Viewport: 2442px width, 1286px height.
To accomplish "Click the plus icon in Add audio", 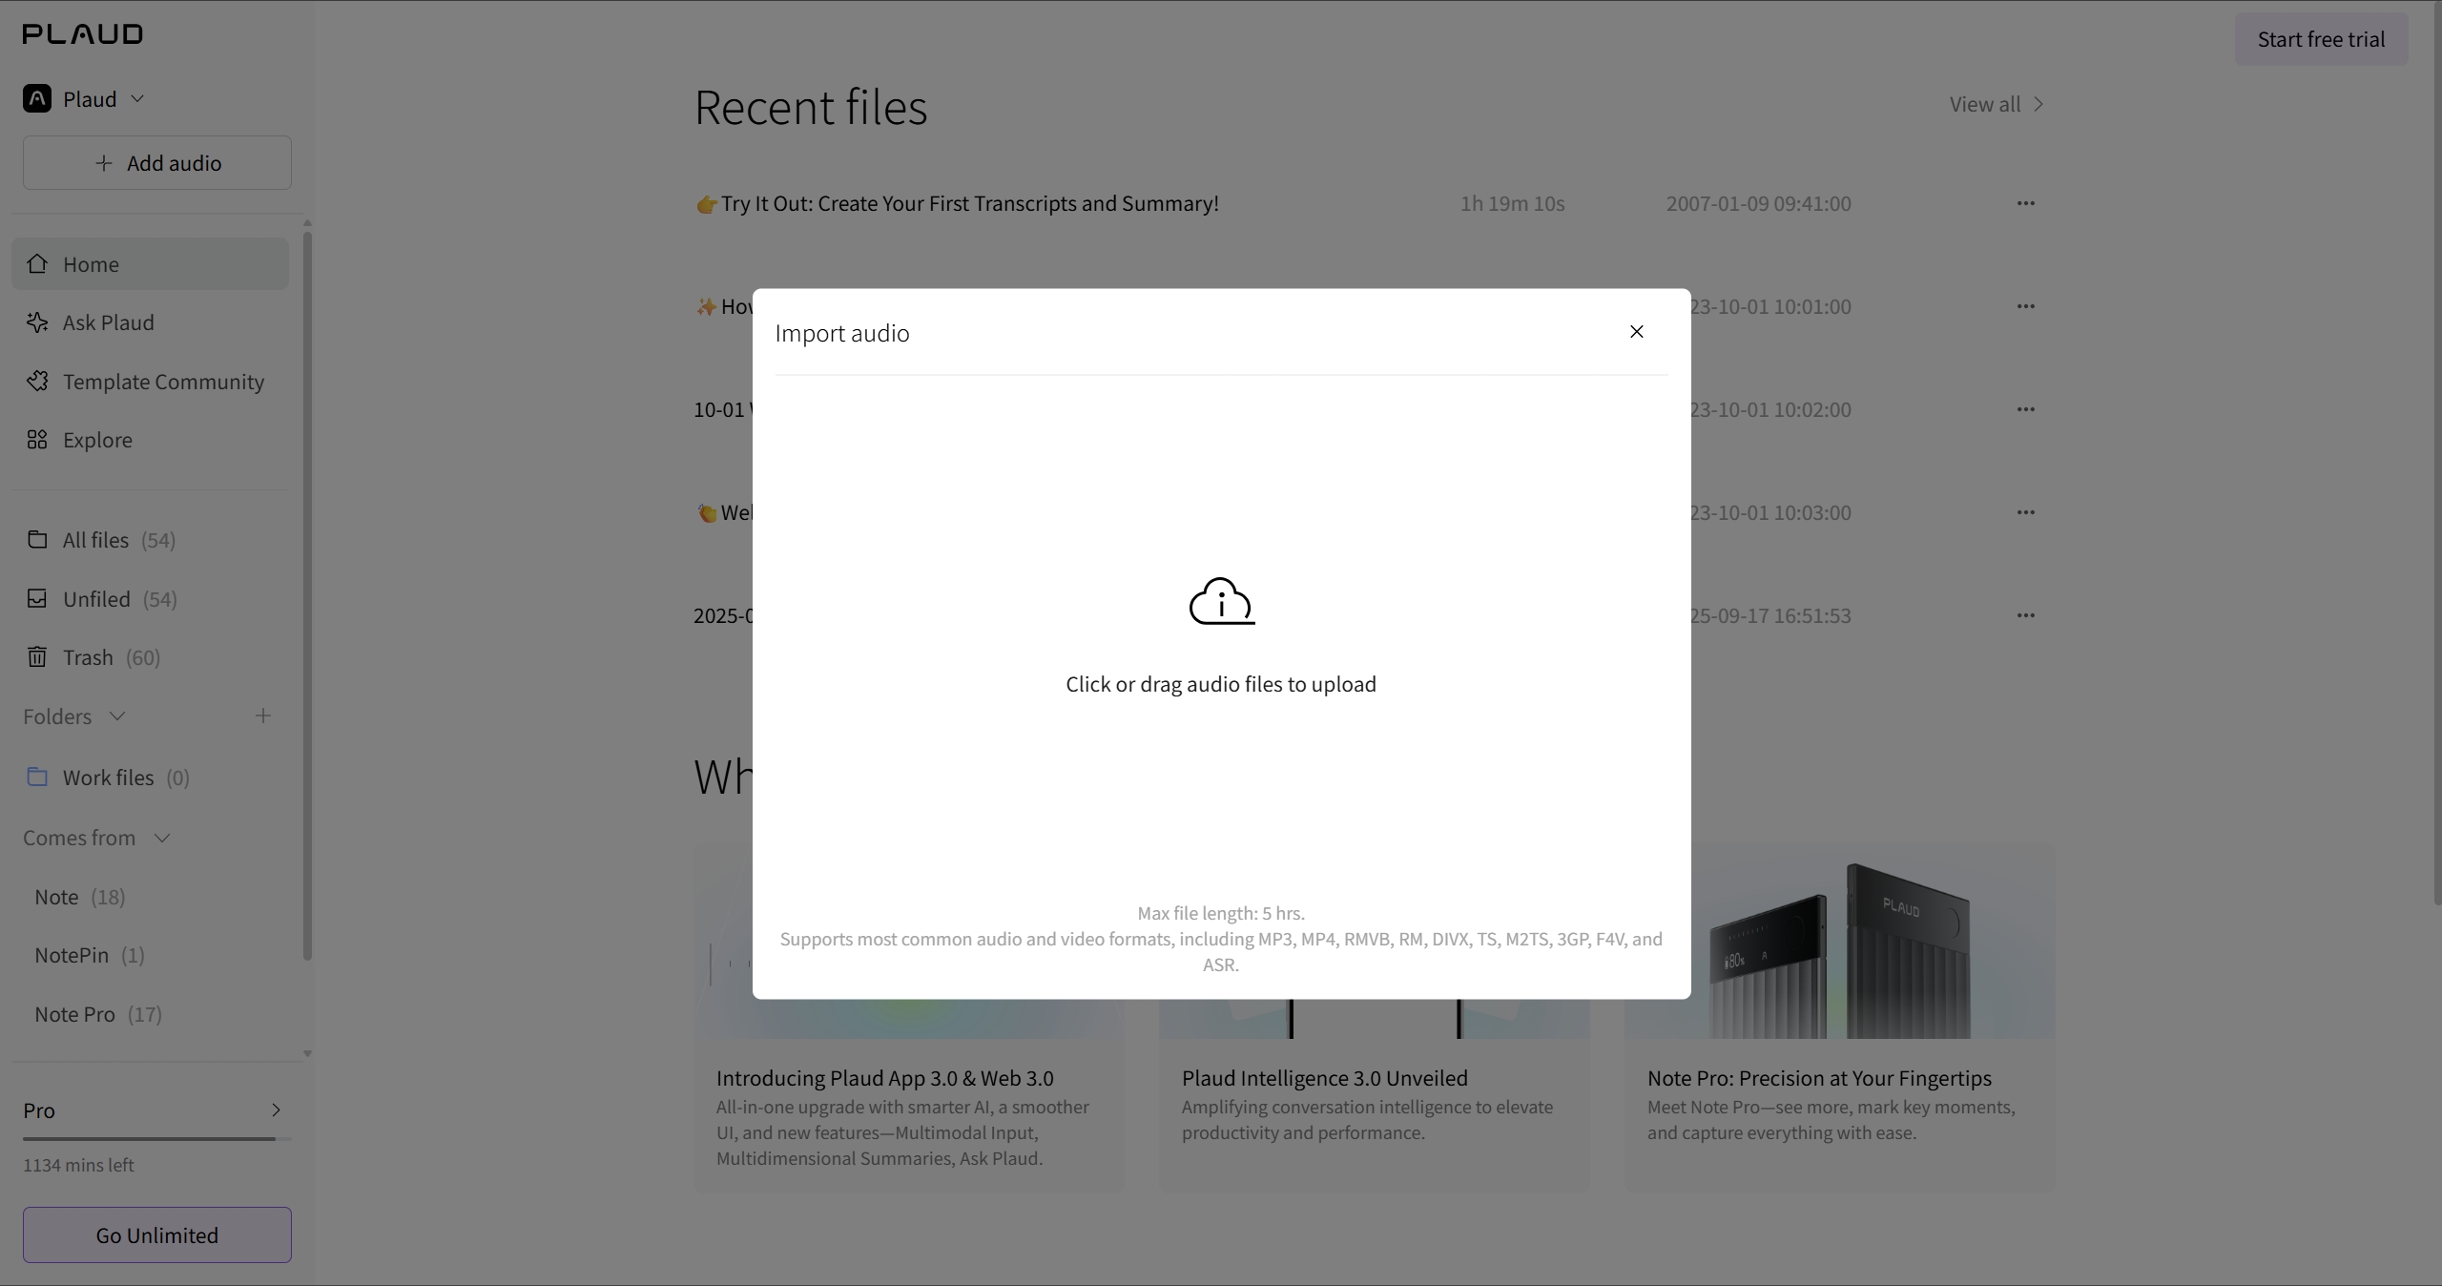I will (104, 163).
